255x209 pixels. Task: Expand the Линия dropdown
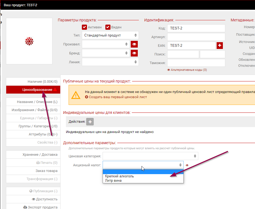tap(110, 62)
